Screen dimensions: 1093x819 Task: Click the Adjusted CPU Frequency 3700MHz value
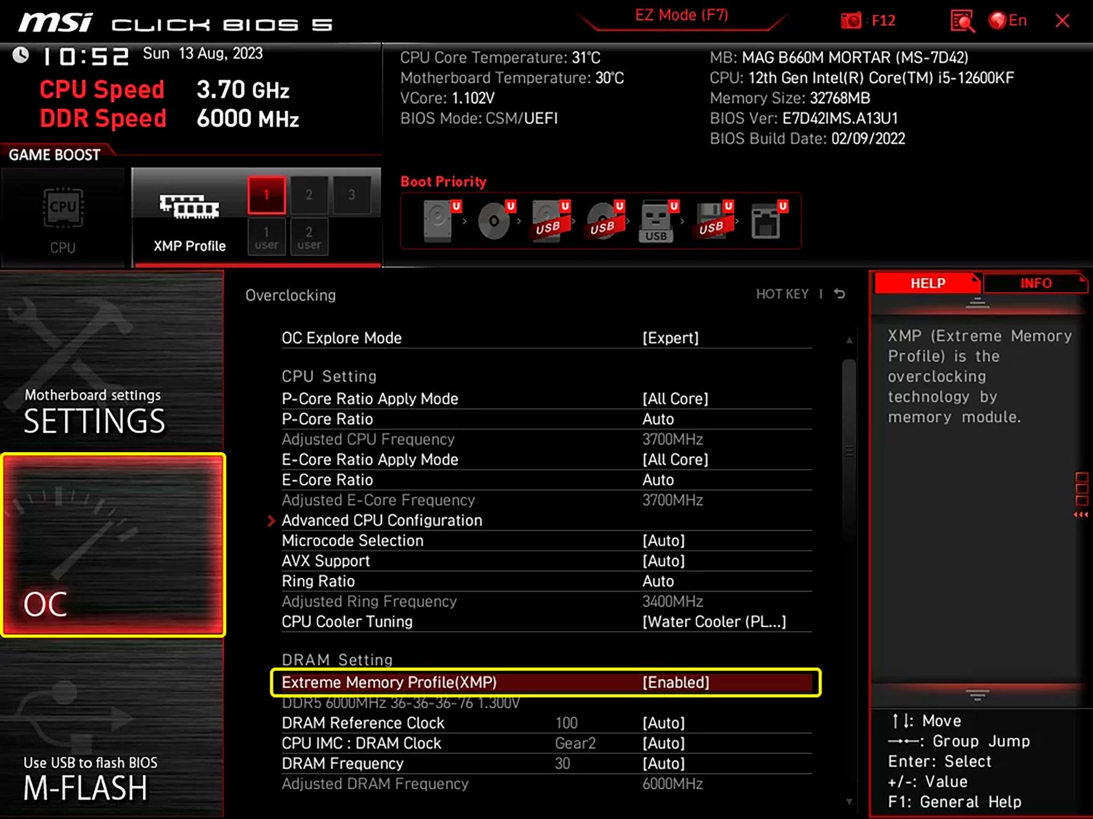click(673, 439)
